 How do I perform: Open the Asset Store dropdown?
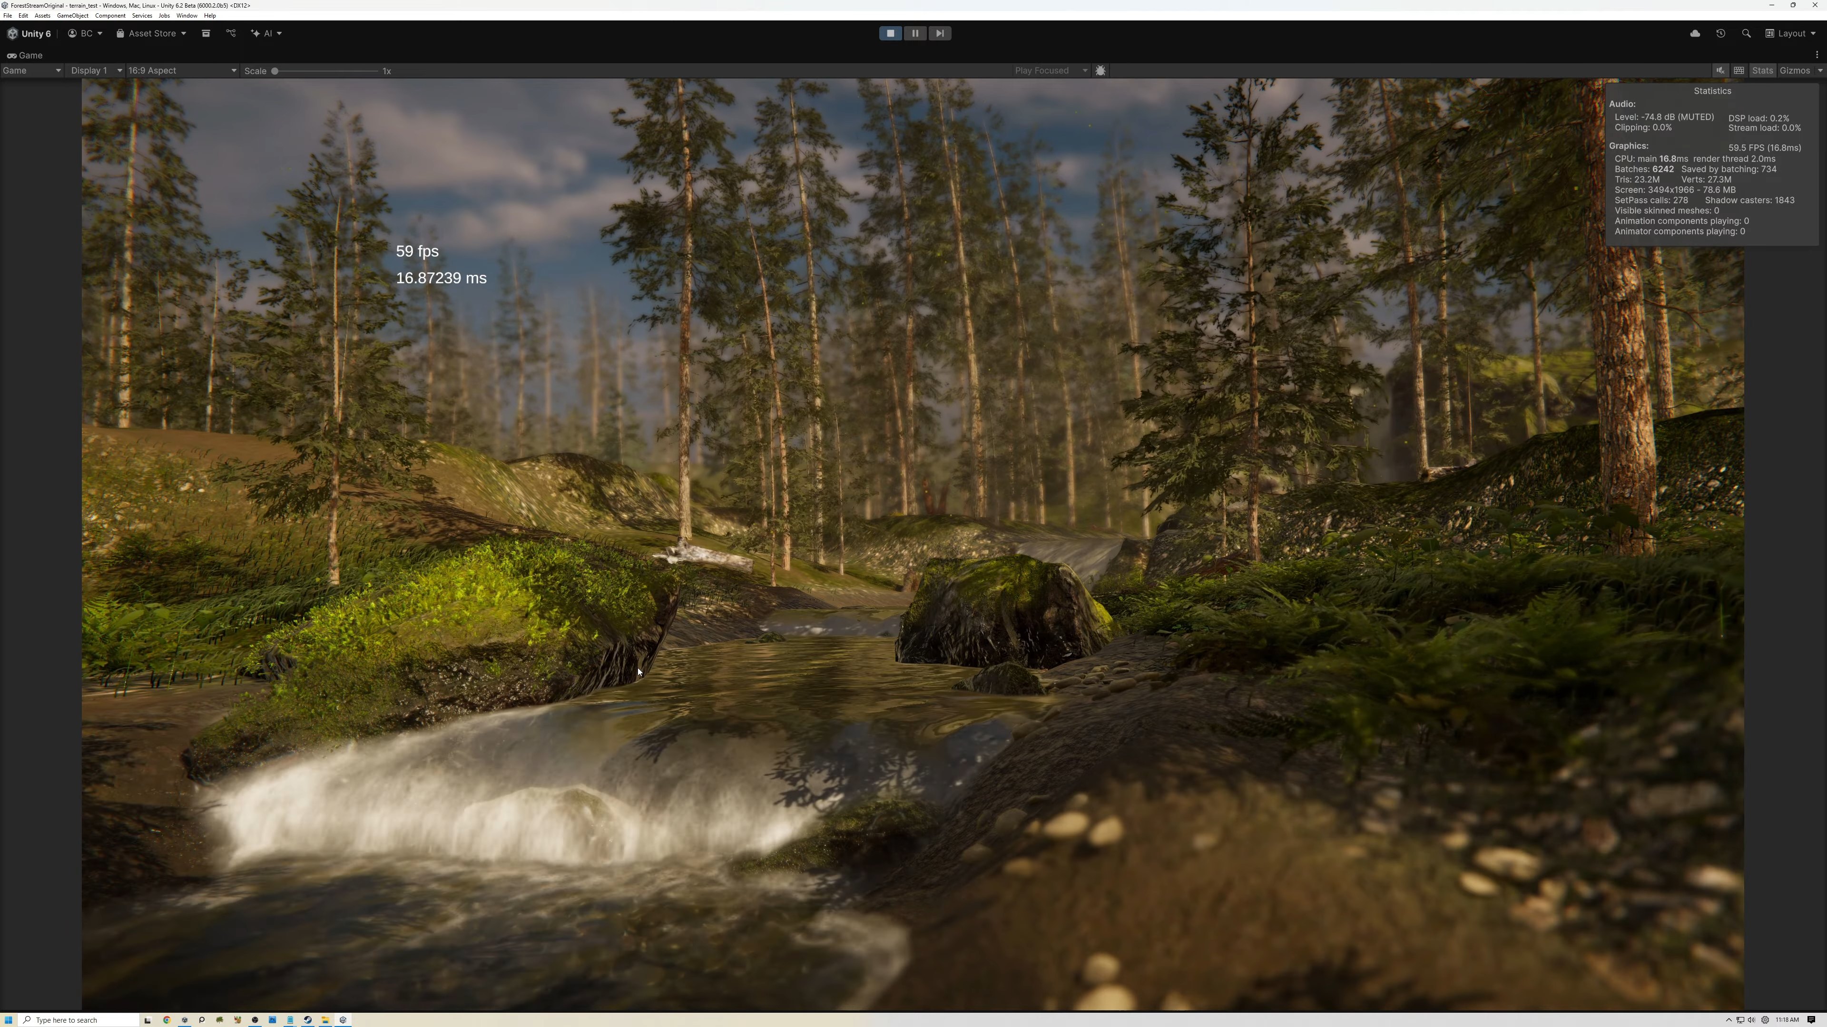(x=151, y=33)
